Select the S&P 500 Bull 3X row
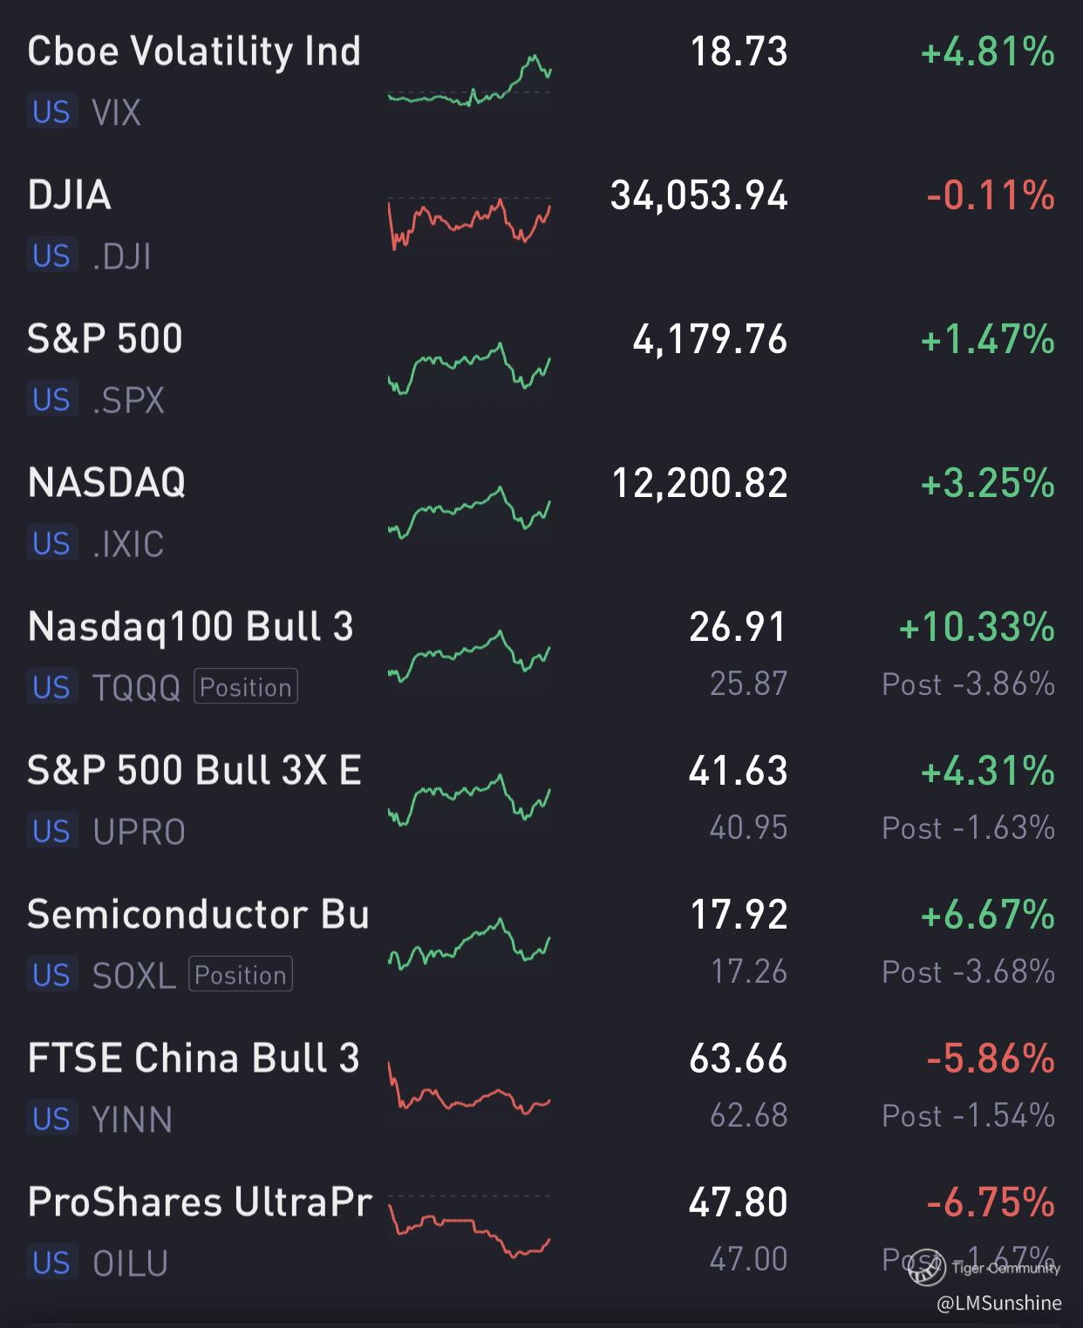Image resolution: width=1083 pixels, height=1328 pixels. pyautogui.click(x=194, y=771)
